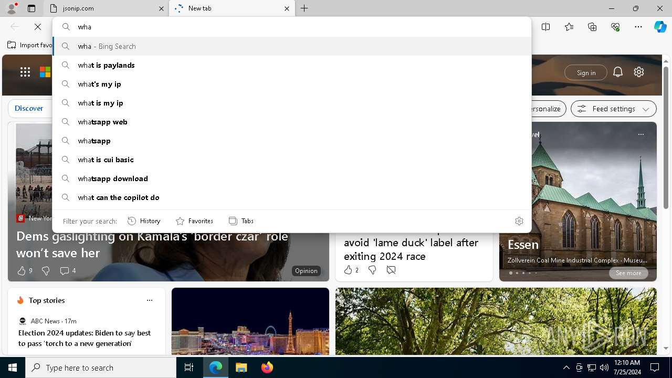Viewport: 672px width, 378px height.
Task: Like the Dems gaslighting article
Action: (x=24, y=271)
